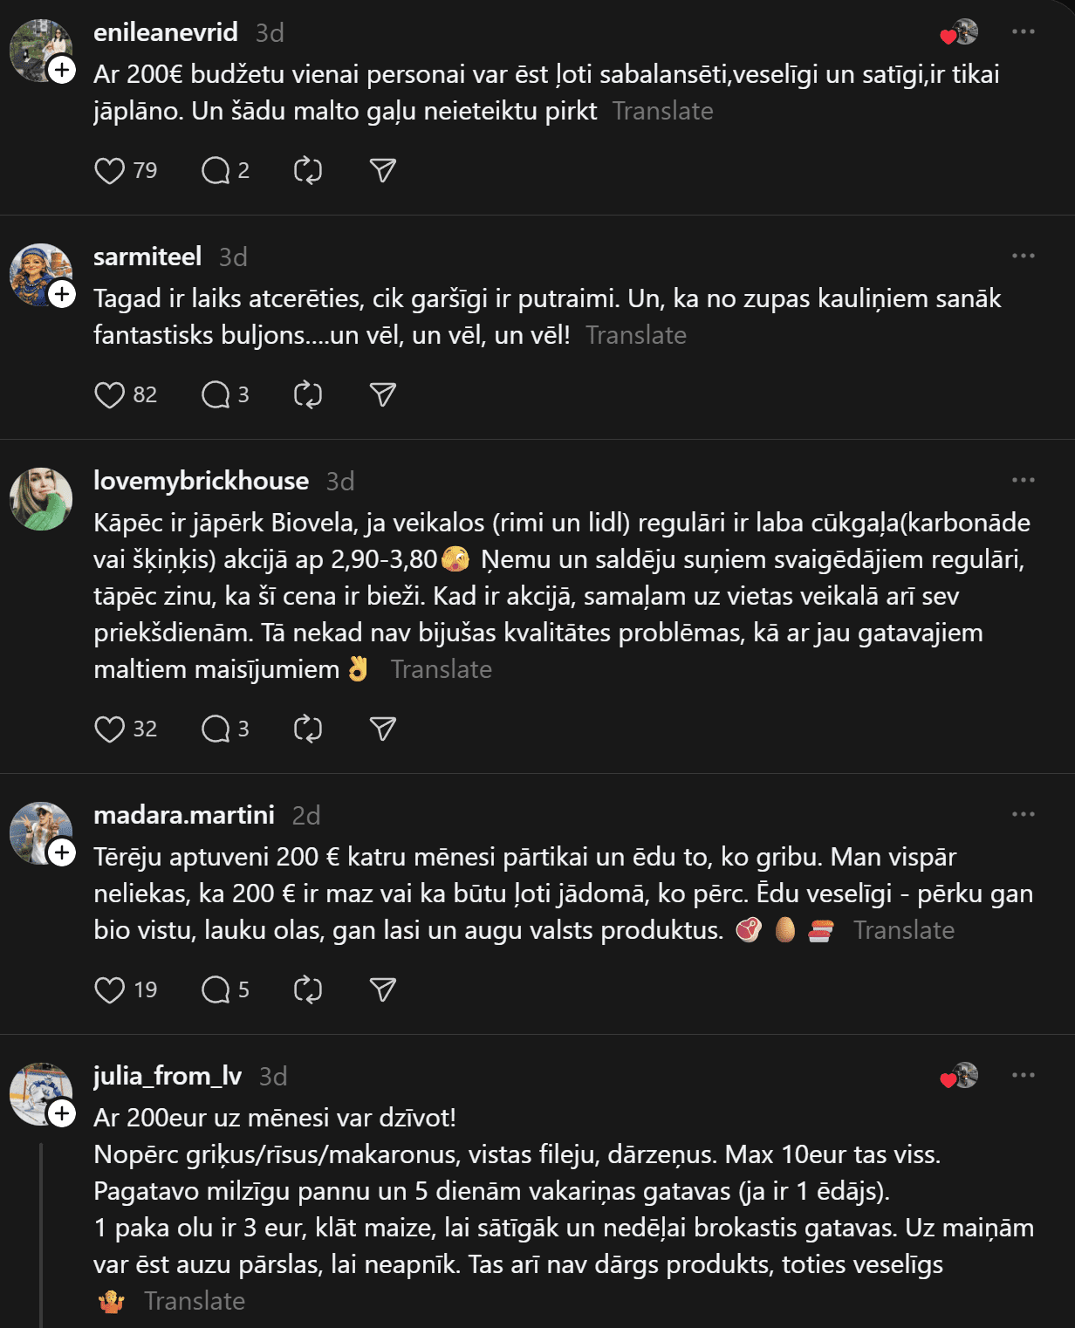Share sarmiteel's comment via send icon

coord(383,395)
